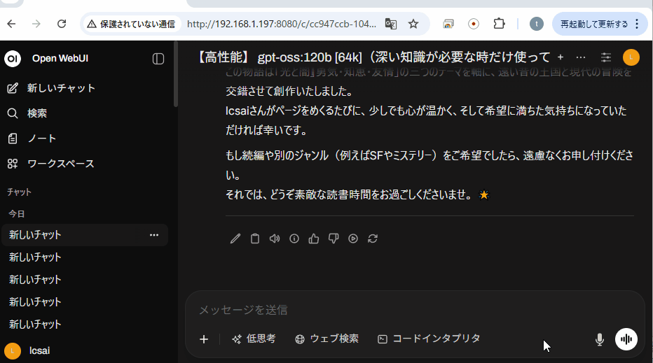
Task: Open the browser profile avatar
Action: pos(537,24)
